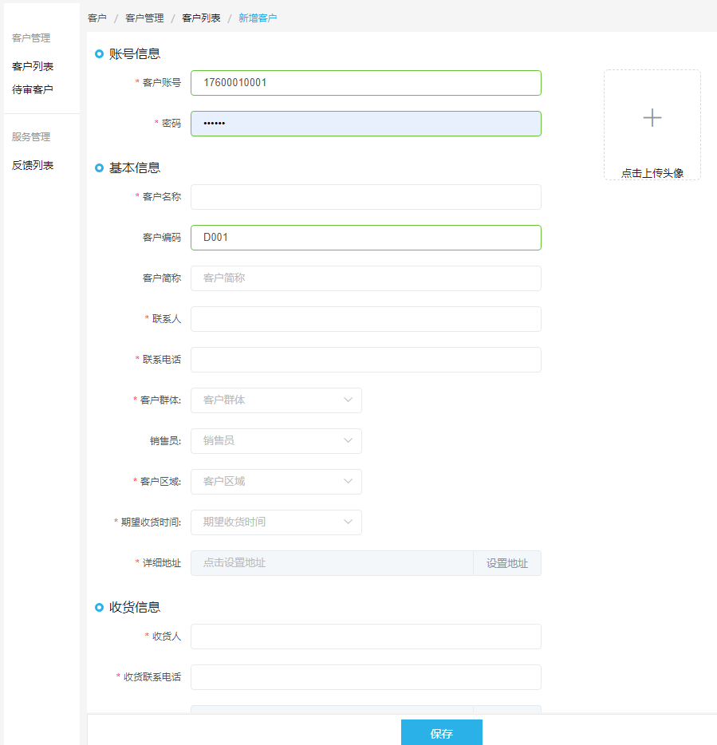Viewport: 717px width, 745px height.
Task: Click the 点击设置地址 address field
Action: tap(332, 563)
